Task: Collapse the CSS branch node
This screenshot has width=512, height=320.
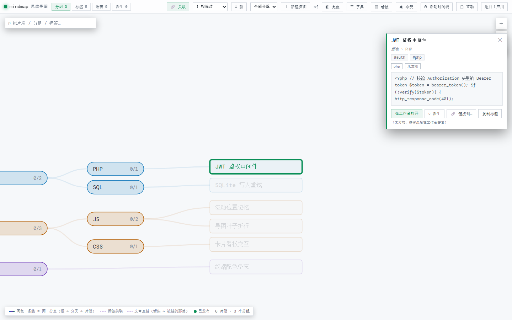Action: click(x=116, y=246)
